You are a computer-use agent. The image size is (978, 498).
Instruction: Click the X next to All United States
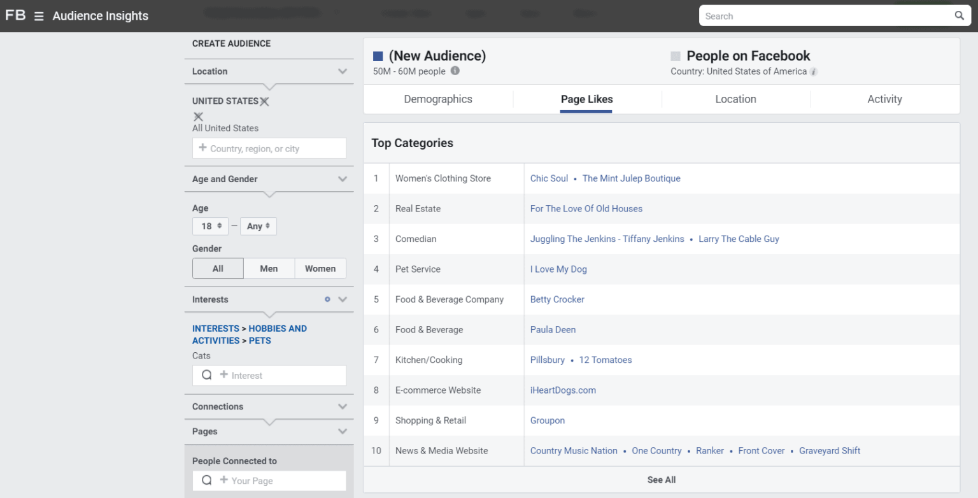point(197,117)
